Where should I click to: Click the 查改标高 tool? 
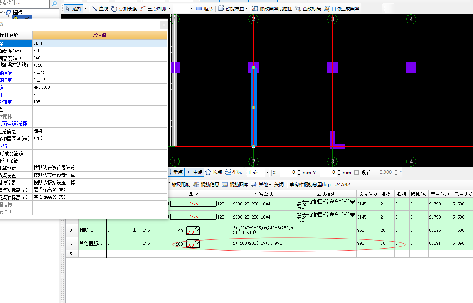[308, 8]
